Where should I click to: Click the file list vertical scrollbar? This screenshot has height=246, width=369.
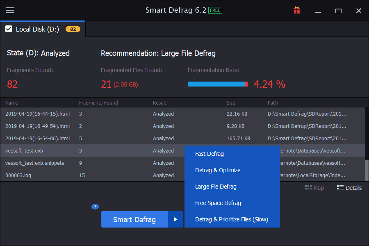367,171
